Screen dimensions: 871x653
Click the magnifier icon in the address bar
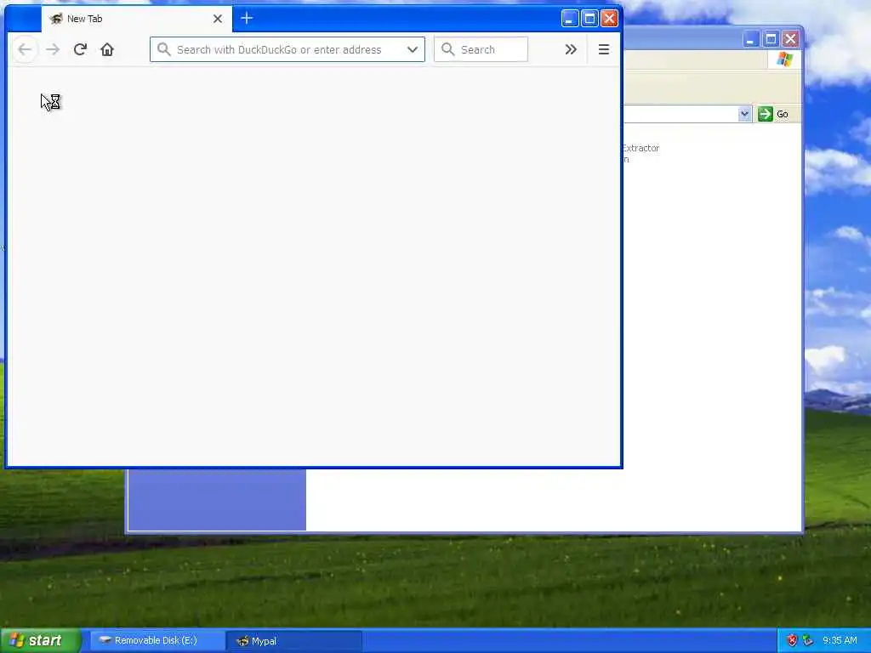tap(163, 49)
